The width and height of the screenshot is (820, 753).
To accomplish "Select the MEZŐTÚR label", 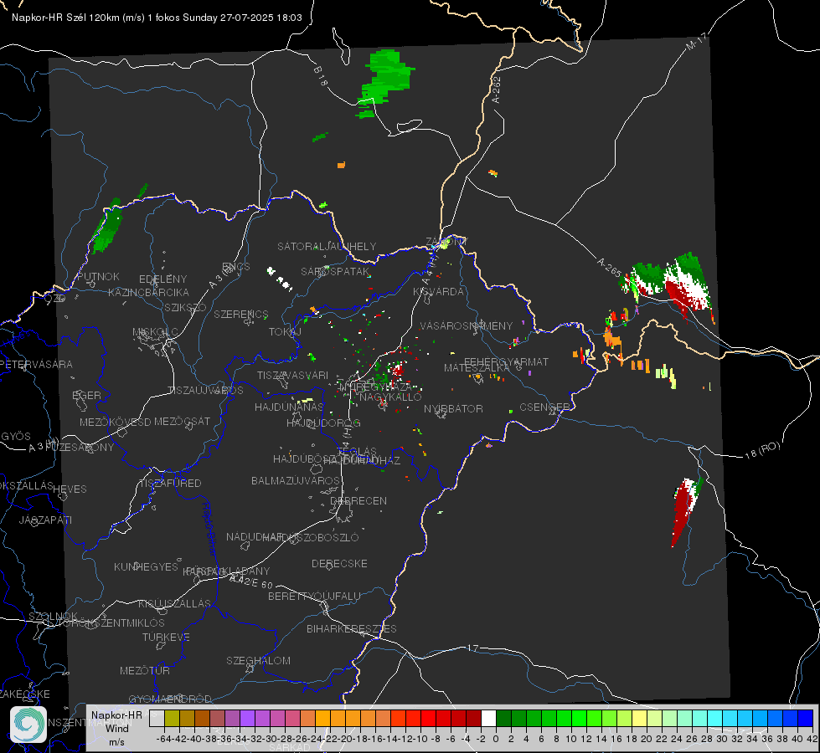I will tap(145, 670).
